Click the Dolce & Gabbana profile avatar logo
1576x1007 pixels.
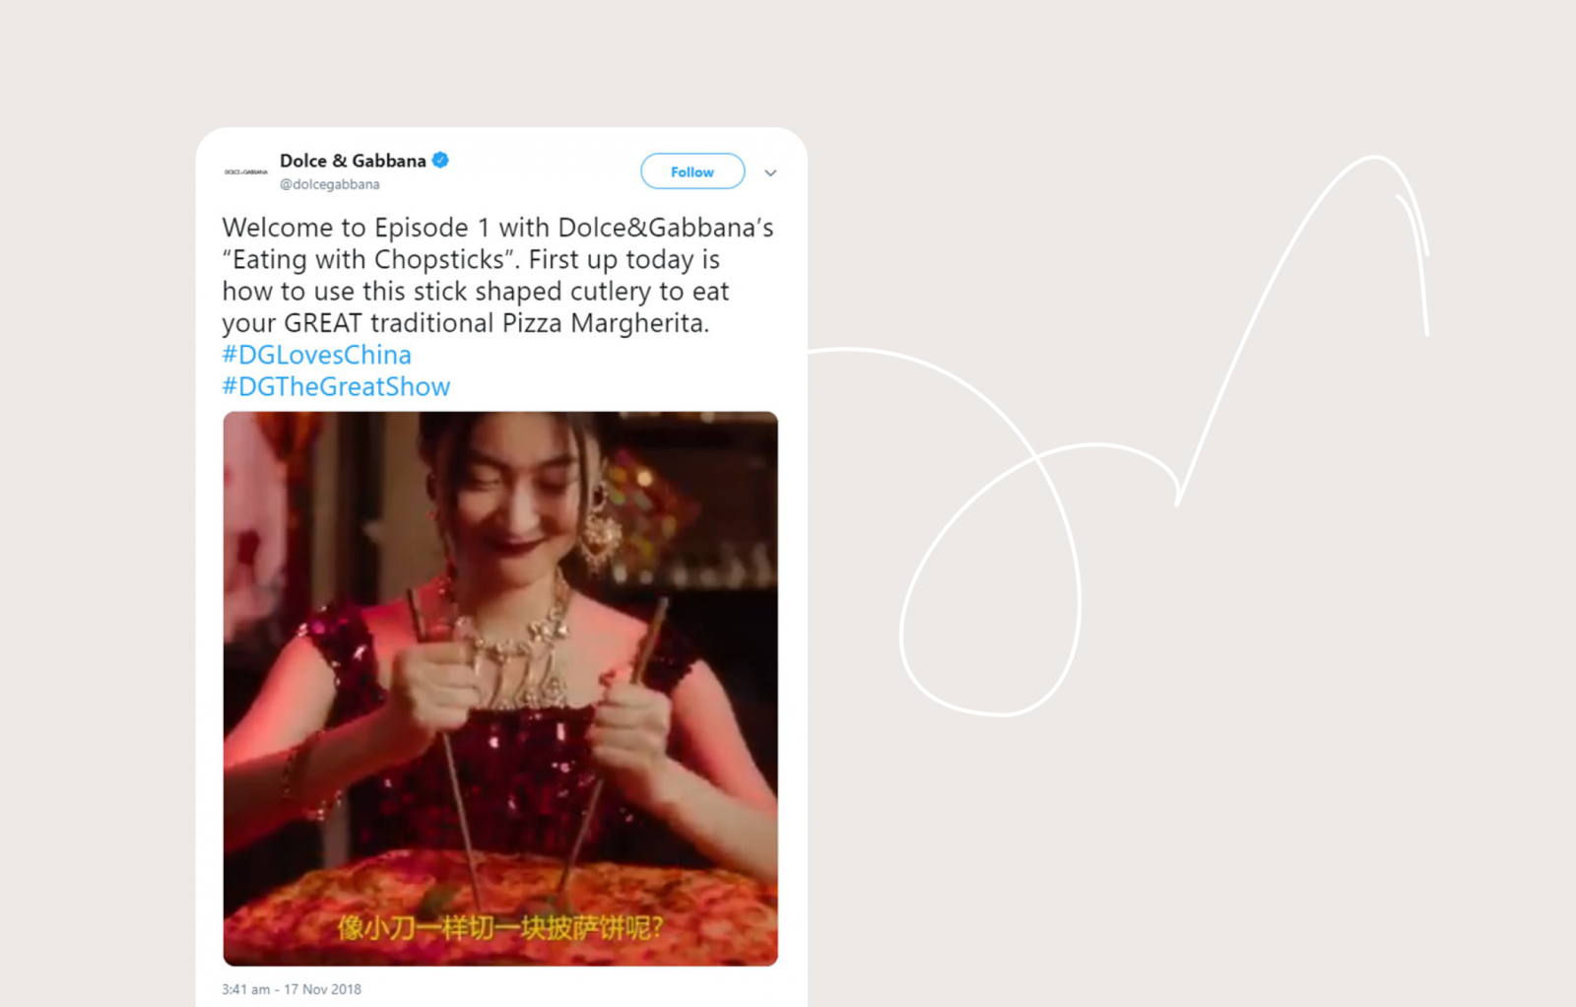[245, 171]
